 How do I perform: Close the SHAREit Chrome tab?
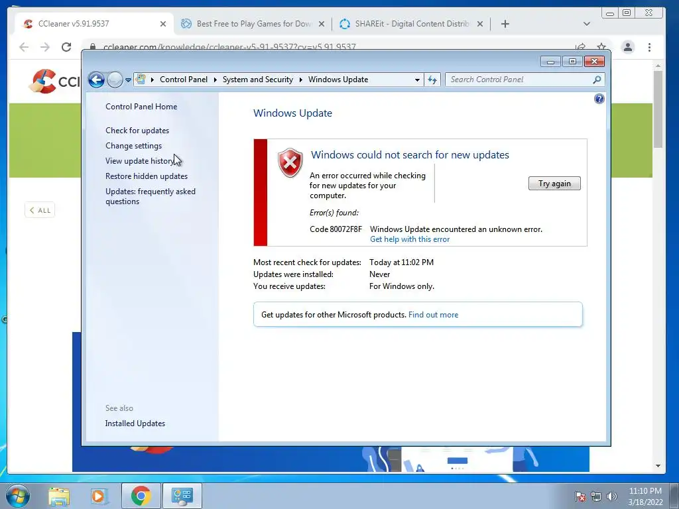(480, 24)
